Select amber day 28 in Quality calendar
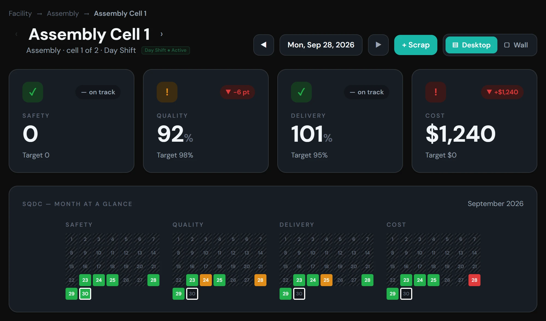The image size is (546, 321). [x=260, y=280]
